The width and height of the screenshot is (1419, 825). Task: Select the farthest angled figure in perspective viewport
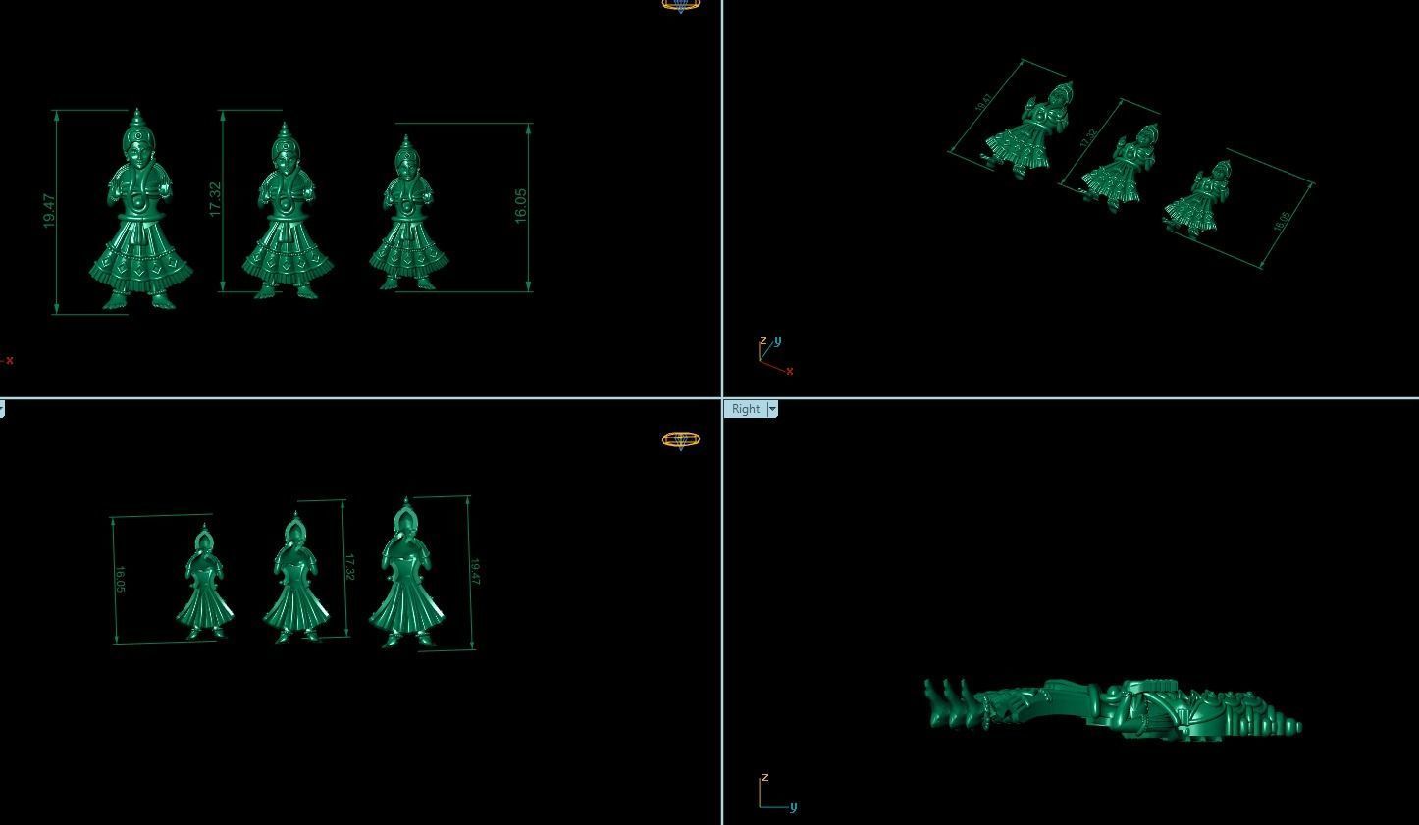1030,129
